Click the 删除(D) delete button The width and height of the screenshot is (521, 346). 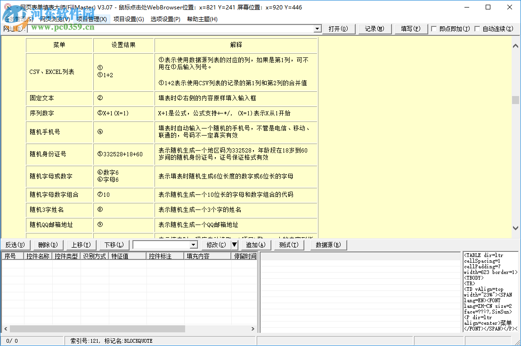tap(48, 245)
